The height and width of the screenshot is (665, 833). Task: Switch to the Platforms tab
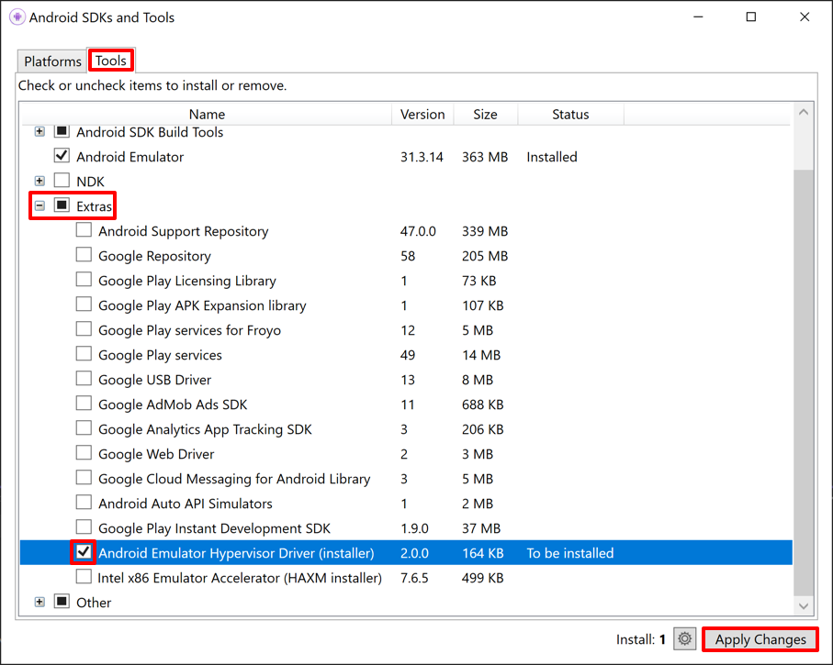pos(51,61)
